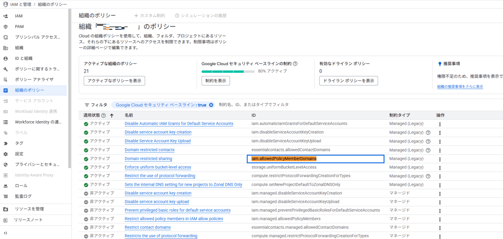Click help icon for iam.disableServiceAccountKeyCreation Managed (Legacy)
Screen dimensions: 503x239
pos(428,132)
